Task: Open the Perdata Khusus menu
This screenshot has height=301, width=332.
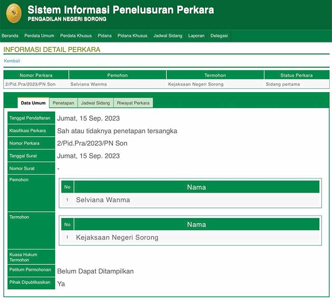Action: tap(76, 36)
